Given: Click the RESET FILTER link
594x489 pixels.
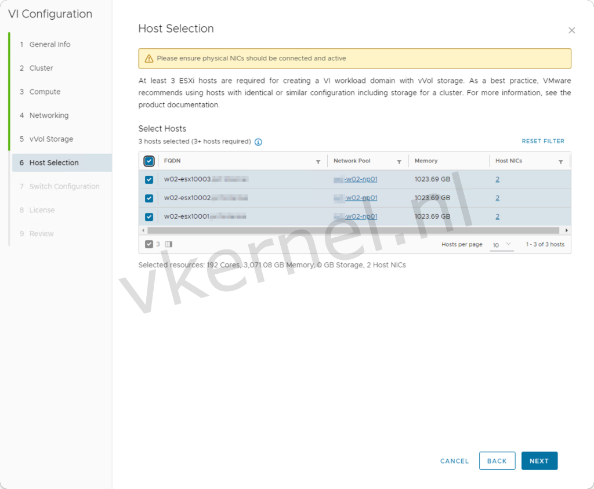Looking at the screenshot, I should pos(543,141).
